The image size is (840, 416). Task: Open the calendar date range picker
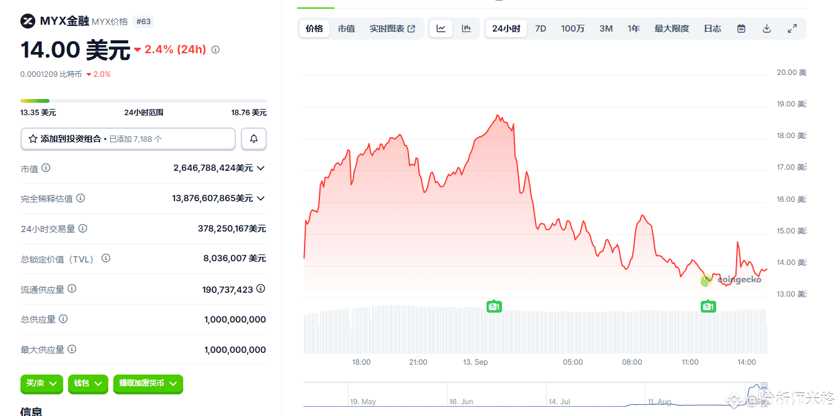(x=741, y=28)
